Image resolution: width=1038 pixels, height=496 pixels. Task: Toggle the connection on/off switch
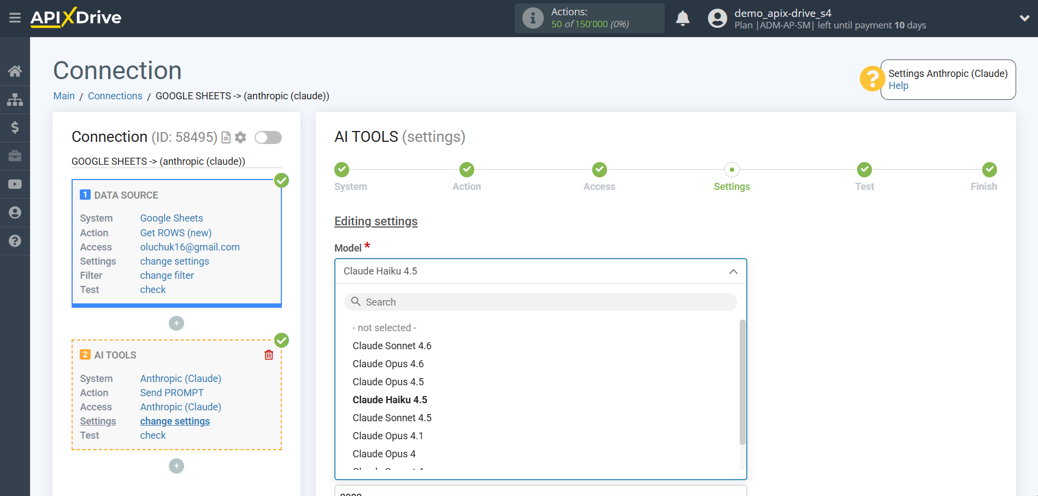[268, 138]
